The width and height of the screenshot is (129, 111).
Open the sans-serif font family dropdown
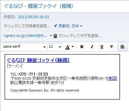click(x=25, y=47)
